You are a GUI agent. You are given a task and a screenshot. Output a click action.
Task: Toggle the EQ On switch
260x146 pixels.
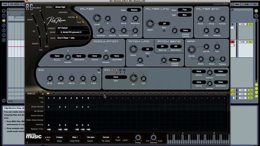pyautogui.click(x=99, y=70)
